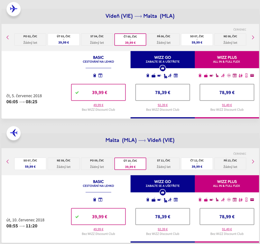Screen dimensions: 260x244
Task: Click the seat icon in outbound WIZZ GO features
Action: 165,76
